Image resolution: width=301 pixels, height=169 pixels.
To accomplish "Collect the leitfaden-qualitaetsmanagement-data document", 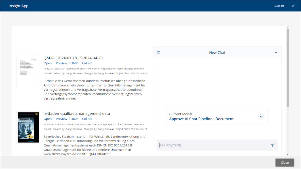I will pos(87,119).
